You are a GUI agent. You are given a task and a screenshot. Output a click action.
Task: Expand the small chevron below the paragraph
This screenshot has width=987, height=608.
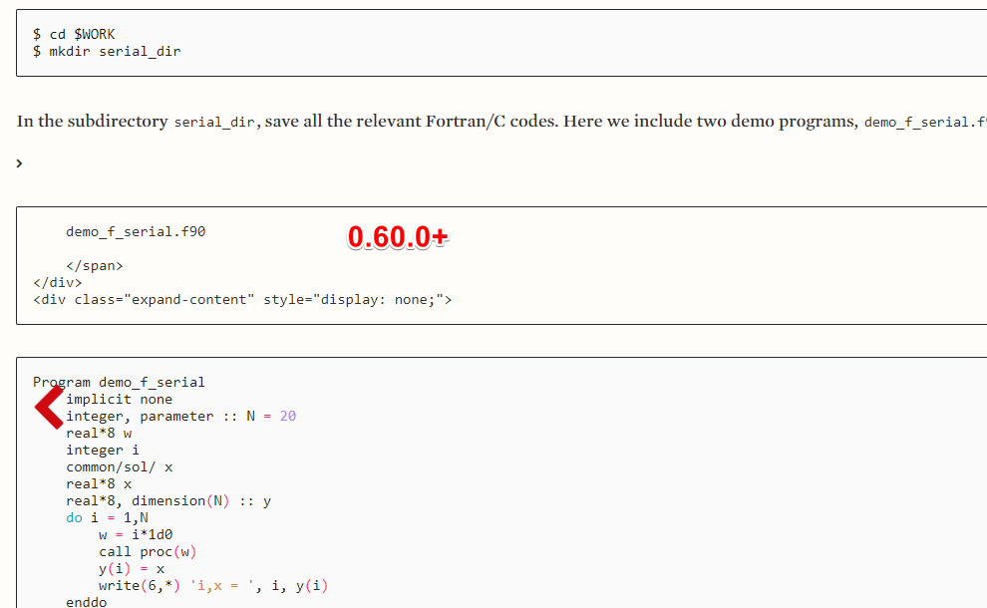click(20, 163)
